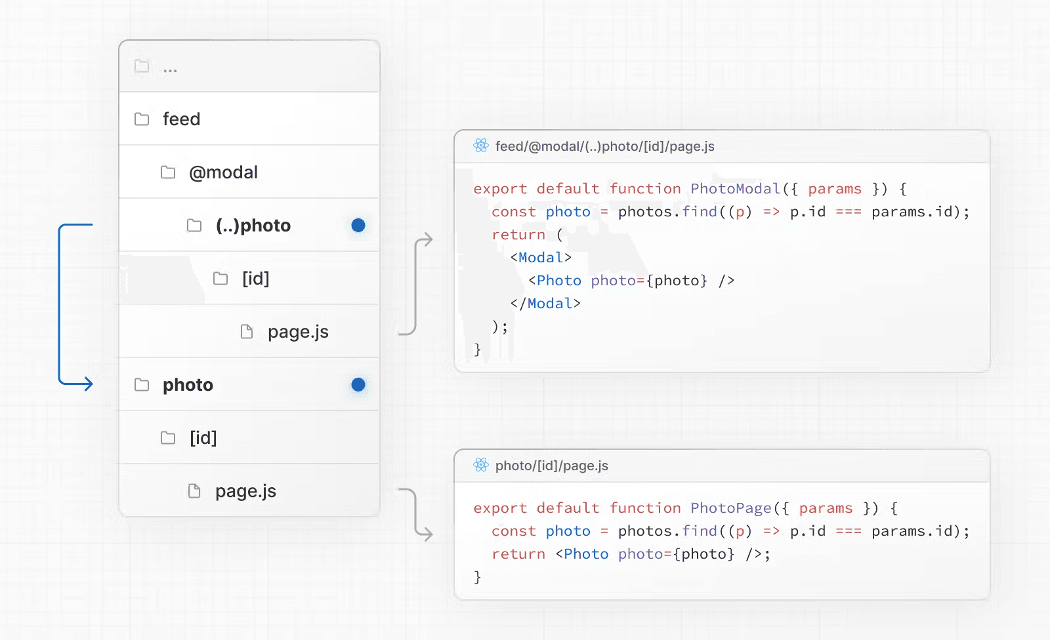Image resolution: width=1050 pixels, height=640 pixels.
Task: Open page.js under the intercepted photo route
Action: (298, 332)
